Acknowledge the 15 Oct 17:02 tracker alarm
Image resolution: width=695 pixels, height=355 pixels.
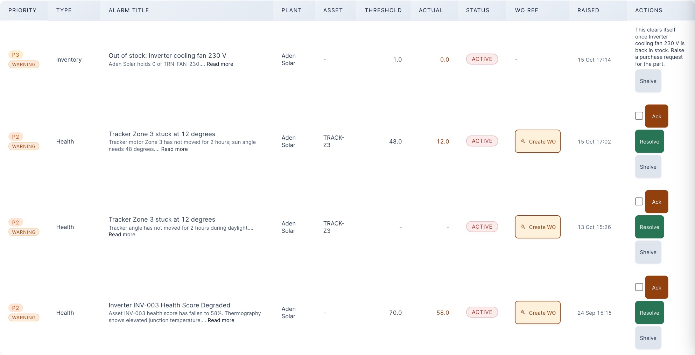(657, 116)
